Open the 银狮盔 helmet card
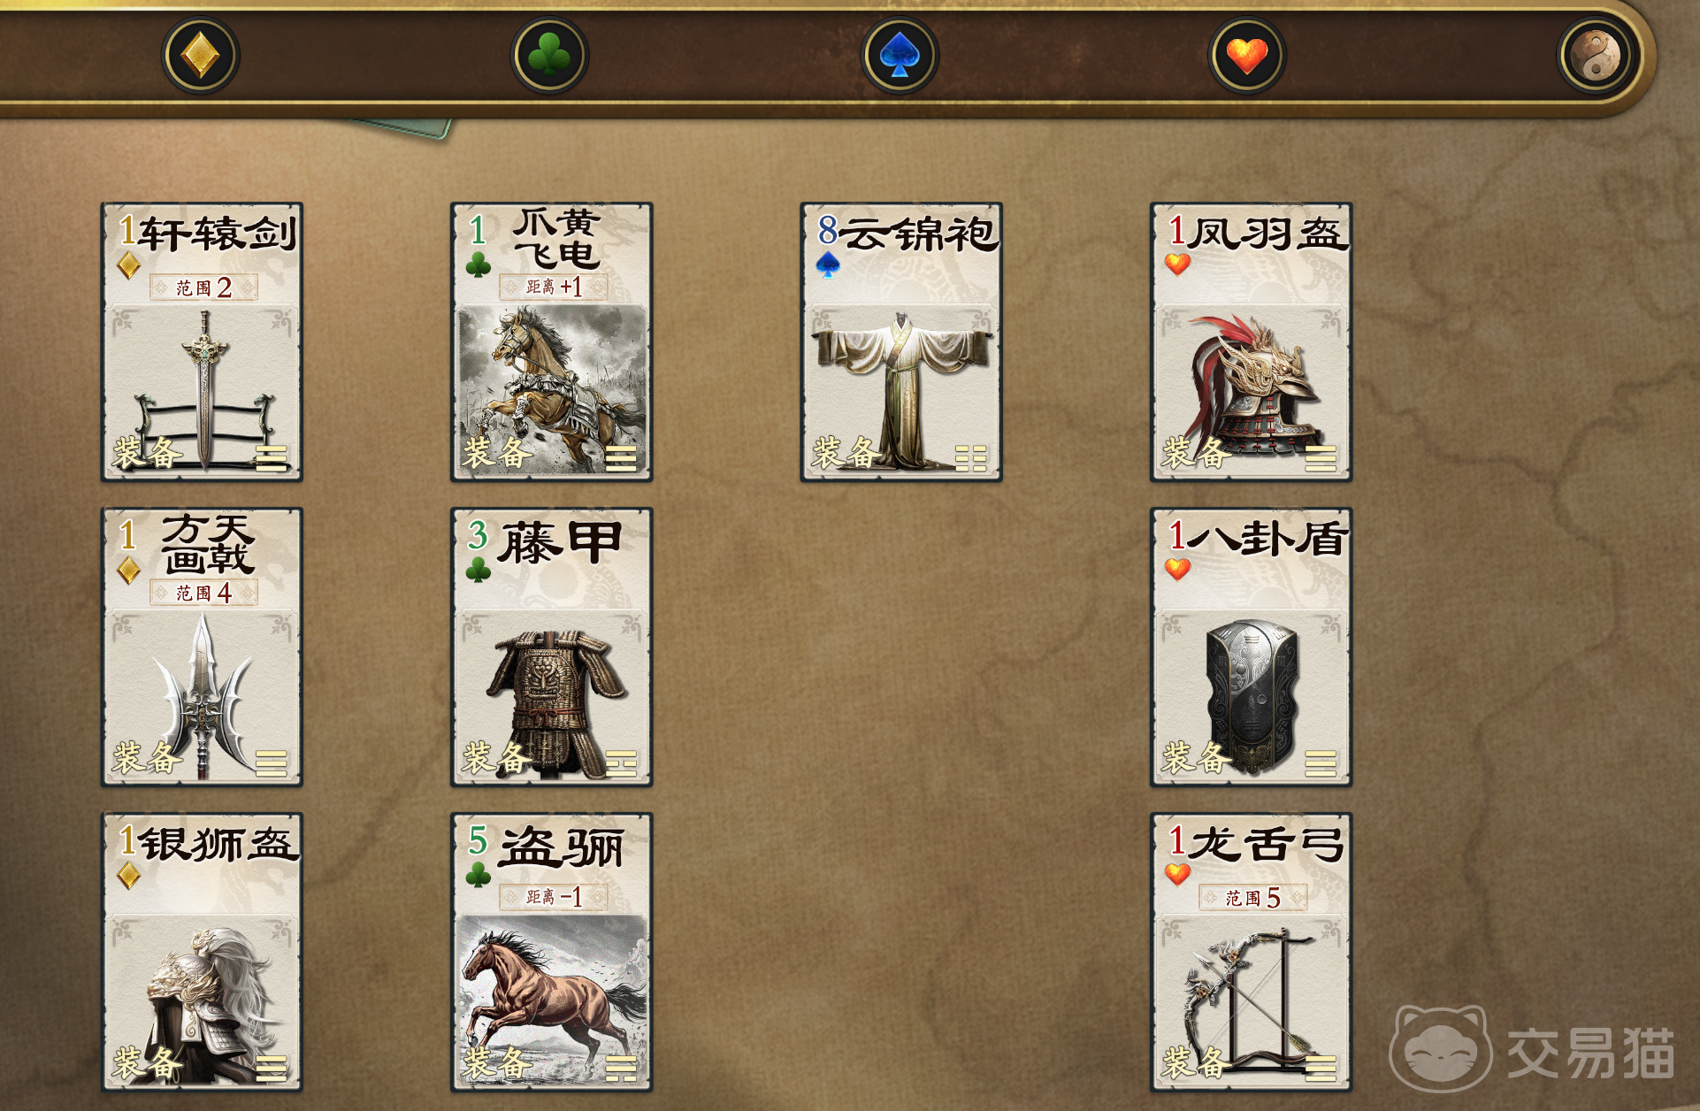 coord(203,952)
